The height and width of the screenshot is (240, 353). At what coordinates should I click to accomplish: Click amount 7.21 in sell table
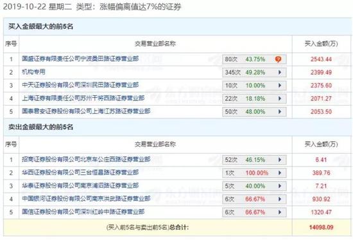click(321, 186)
